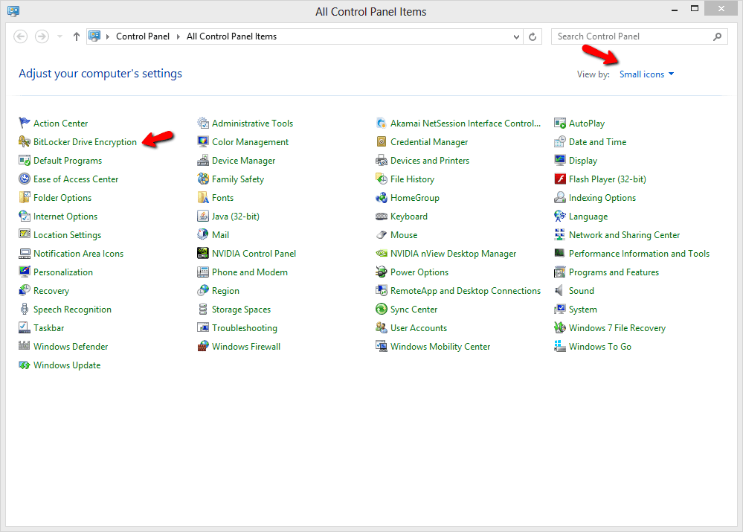Navigate to Control Panel via the breadcrumb
The height and width of the screenshot is (532, 743).
coord(142,36)
